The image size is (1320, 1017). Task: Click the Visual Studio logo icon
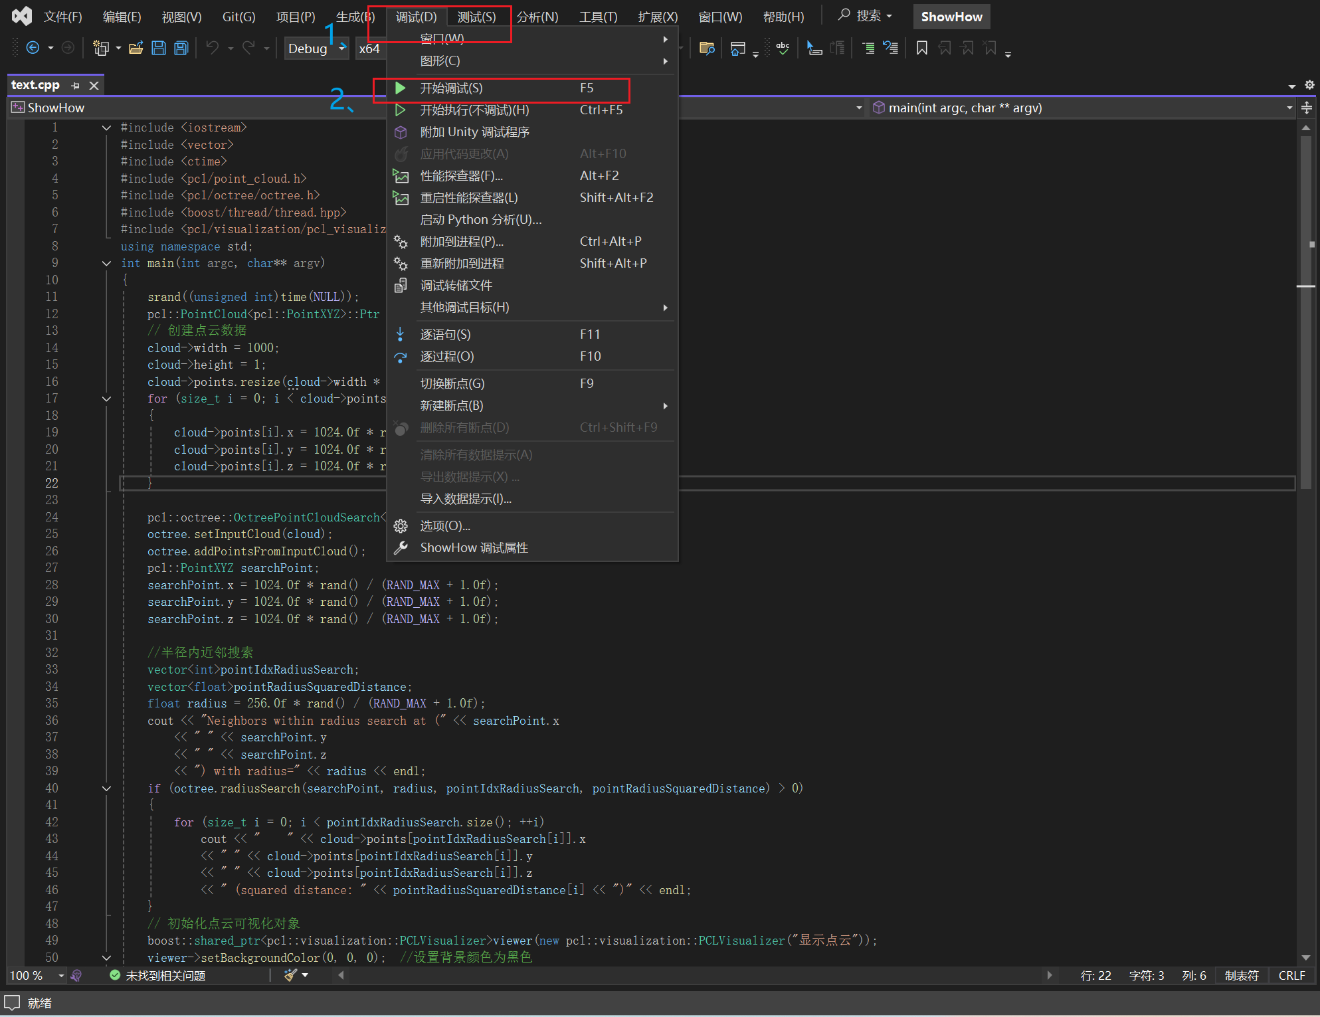pos(22,16)
